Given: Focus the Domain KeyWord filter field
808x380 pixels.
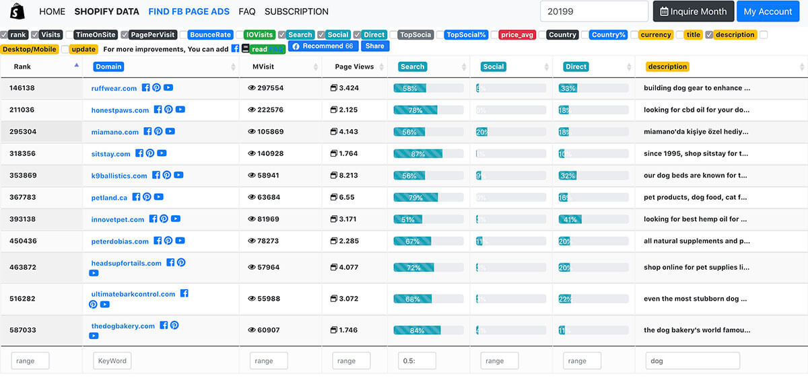Looking at the screenshot, I should point(112,361).
